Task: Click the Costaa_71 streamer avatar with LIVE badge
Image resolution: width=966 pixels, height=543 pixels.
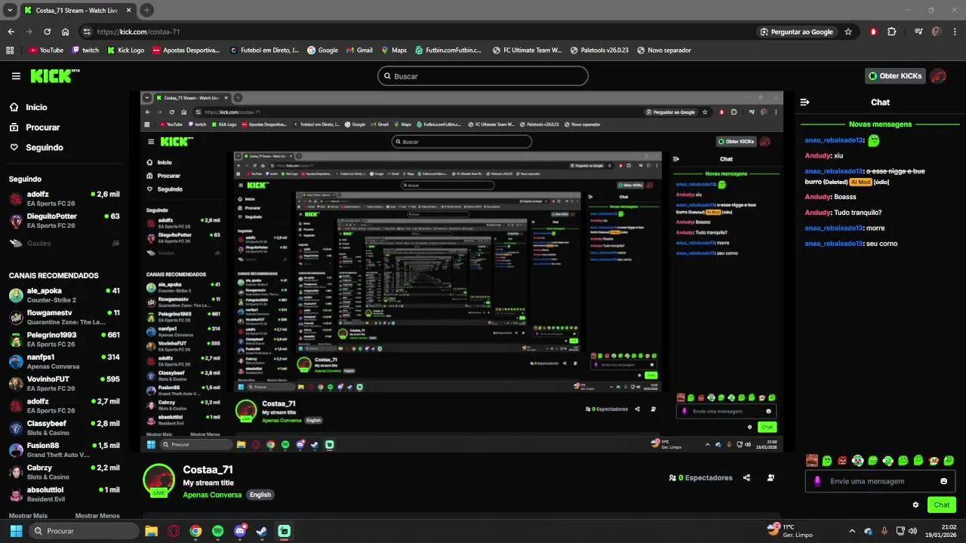Action: [x=158, y=480]
